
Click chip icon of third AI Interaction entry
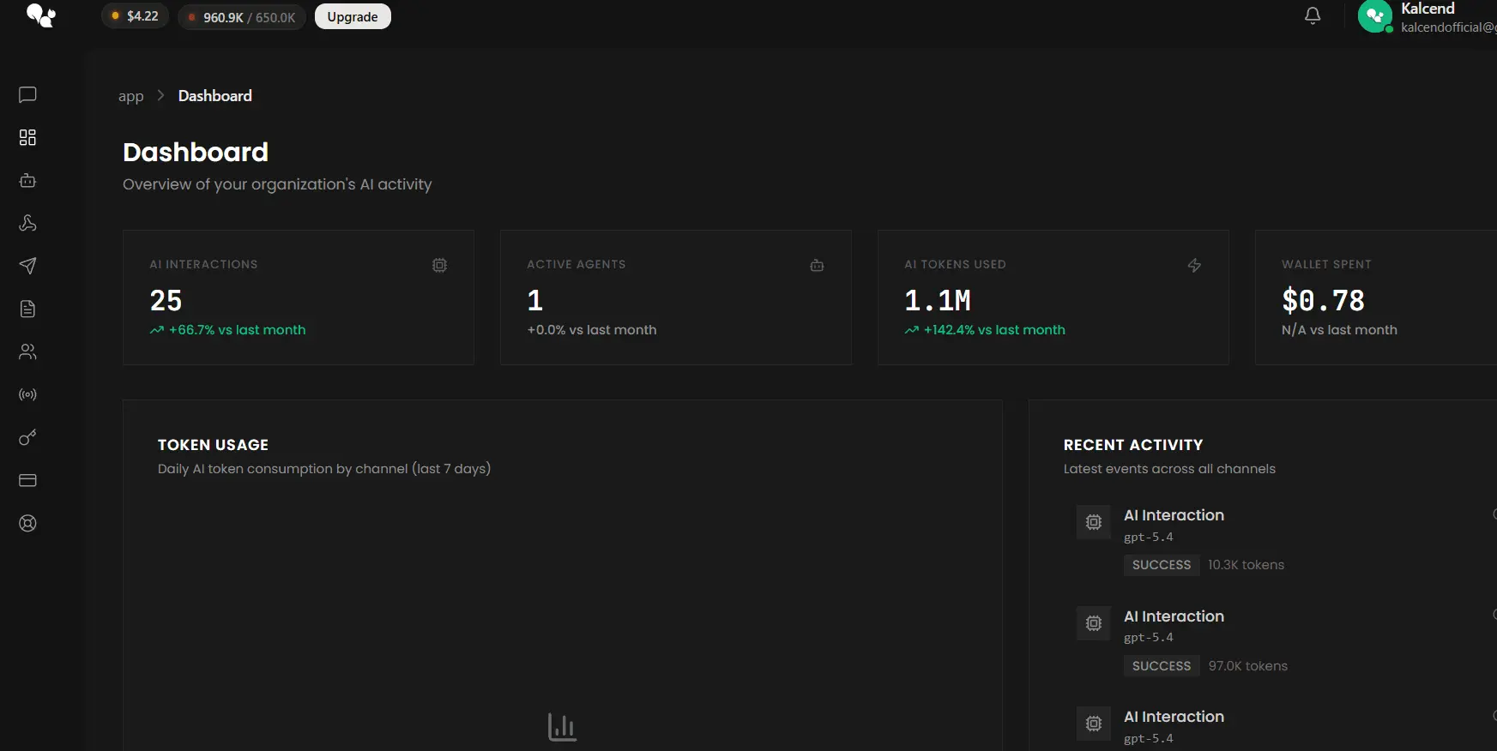tap(1094, 724)
